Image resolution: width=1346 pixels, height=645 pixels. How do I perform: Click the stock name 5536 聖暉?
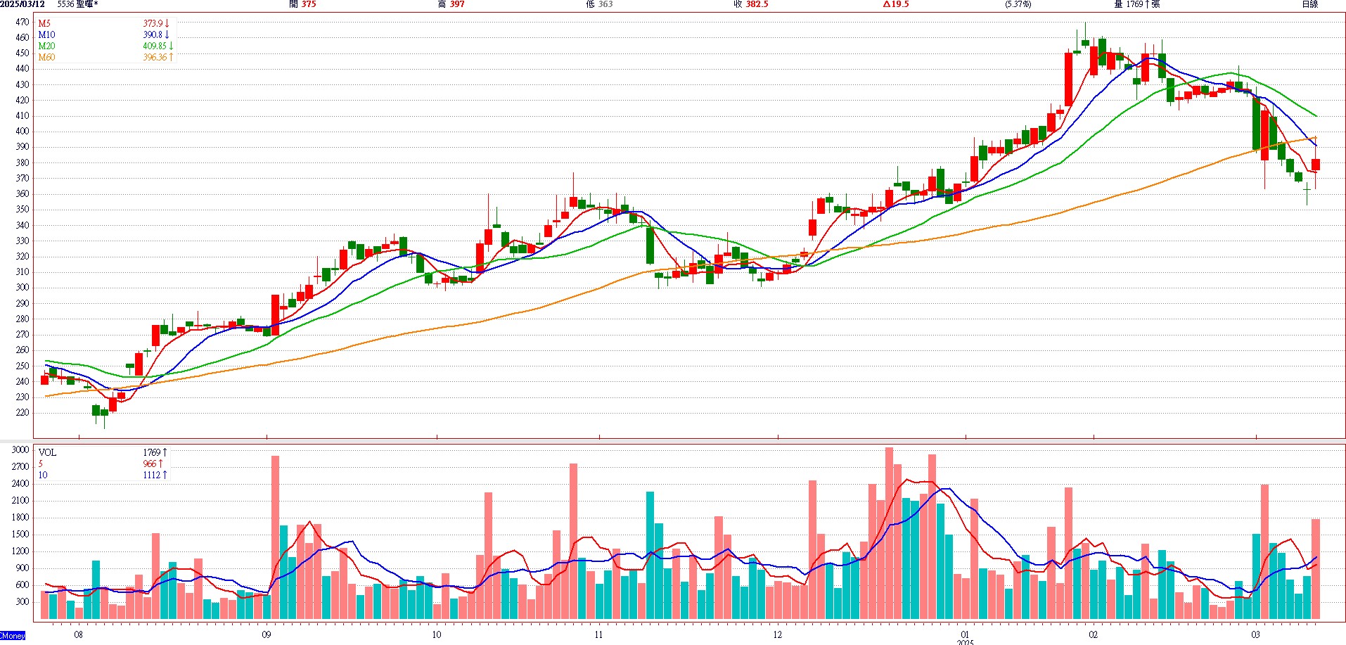[77, 4]
